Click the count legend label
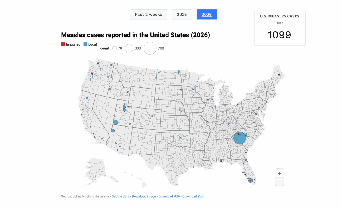Viewport: 342px width, 208px height. (105, 48)
